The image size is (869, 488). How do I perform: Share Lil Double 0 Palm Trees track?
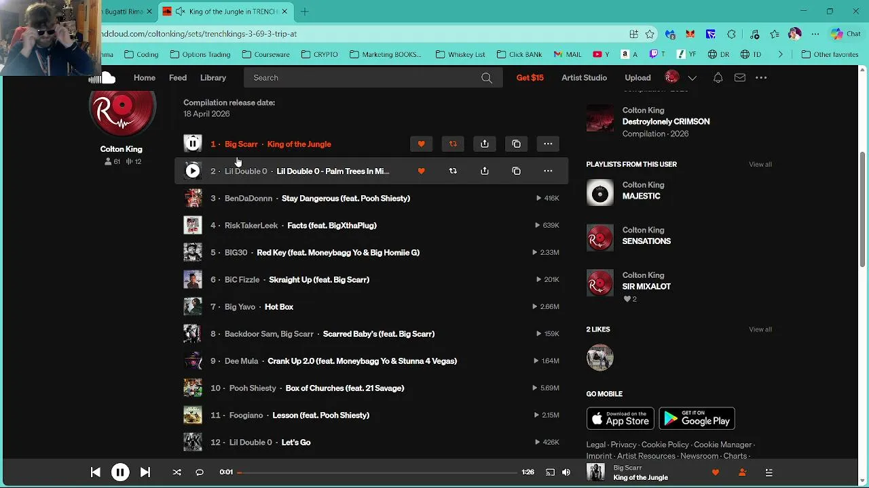[485, 171]
